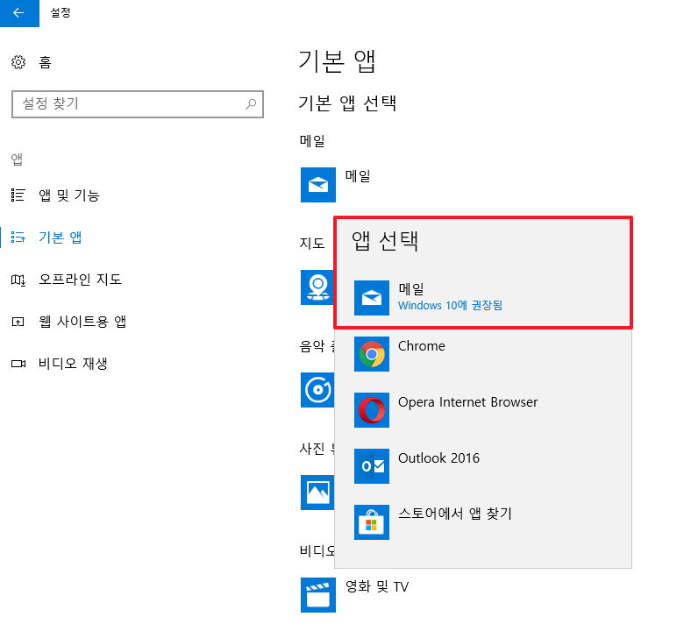This screenshot has height=631, width=691.
Task: Click the 영화 및 TV app icon
Action: [x=318, y=595]
